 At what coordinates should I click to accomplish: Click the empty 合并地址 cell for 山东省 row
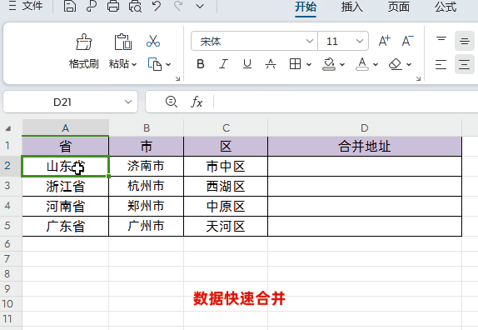click(365, 166)
